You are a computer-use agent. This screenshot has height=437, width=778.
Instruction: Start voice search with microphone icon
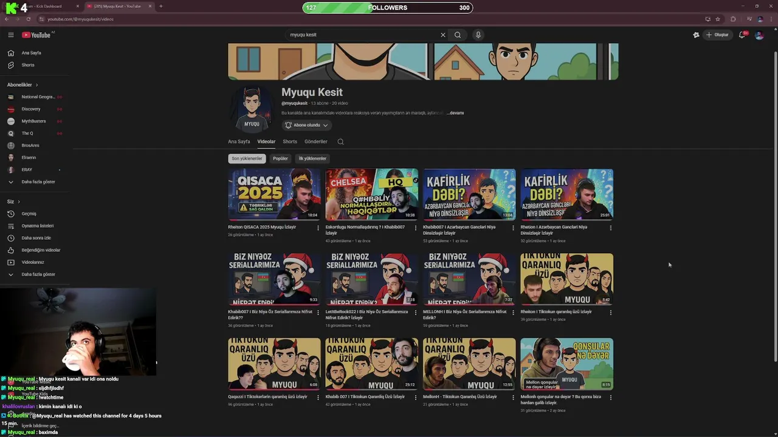pyautogui.click(x=478, y=35)
